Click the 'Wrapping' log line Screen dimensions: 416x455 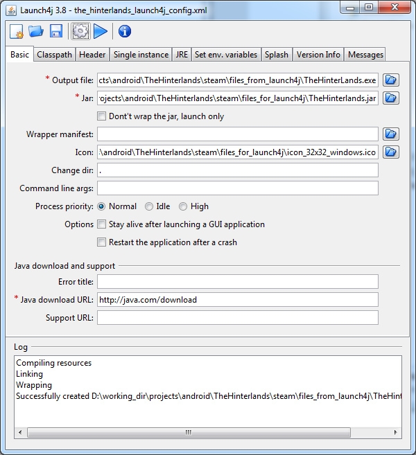tap(34, 385)
